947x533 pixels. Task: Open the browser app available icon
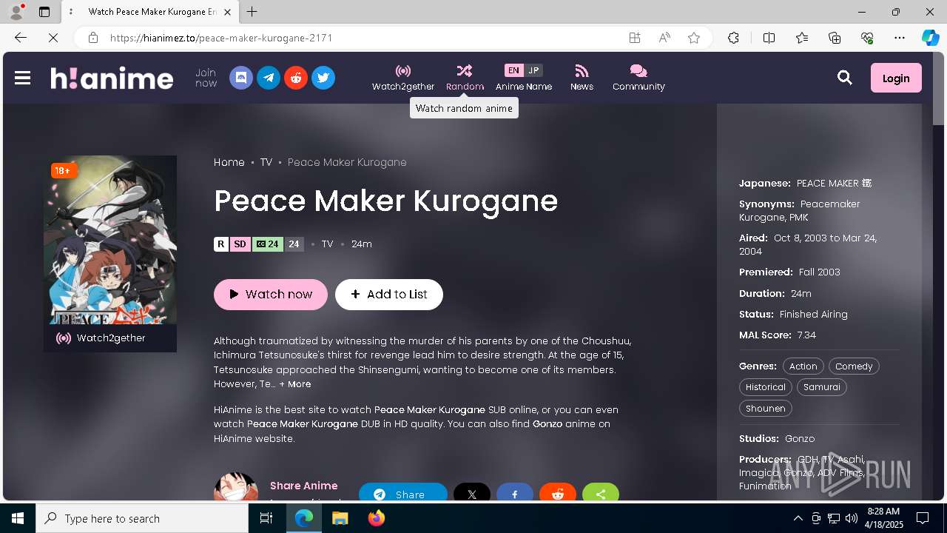tap(635, 38)
